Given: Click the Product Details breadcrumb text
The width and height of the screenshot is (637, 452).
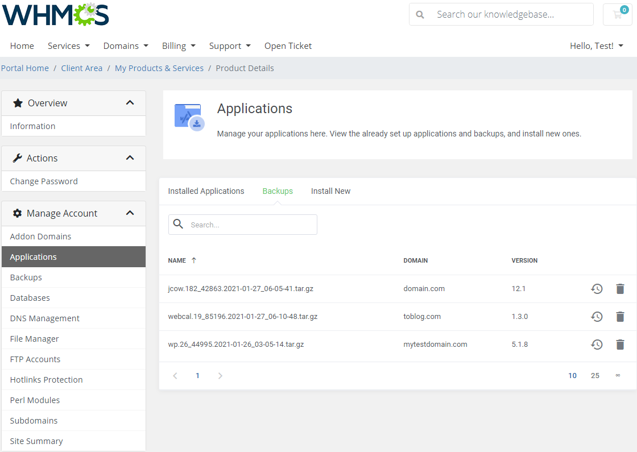Looking at the screenshot, I should [245, 68].
